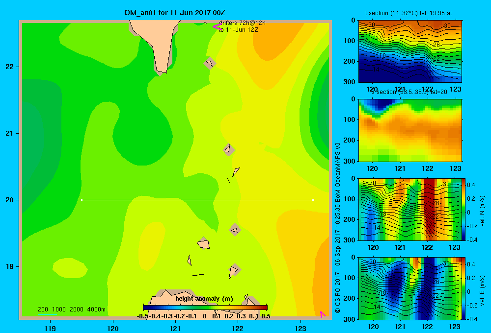Select the left endpoint of white section line

point(82,200)
